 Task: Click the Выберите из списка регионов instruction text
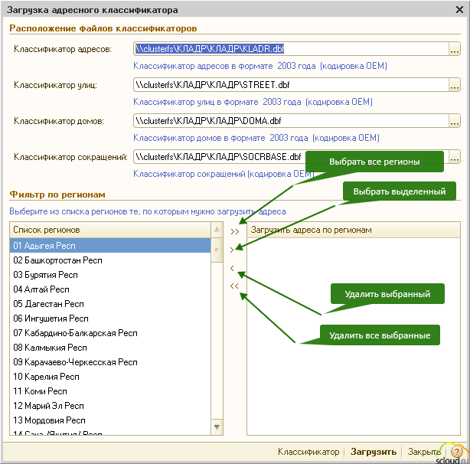coord(148,211)
